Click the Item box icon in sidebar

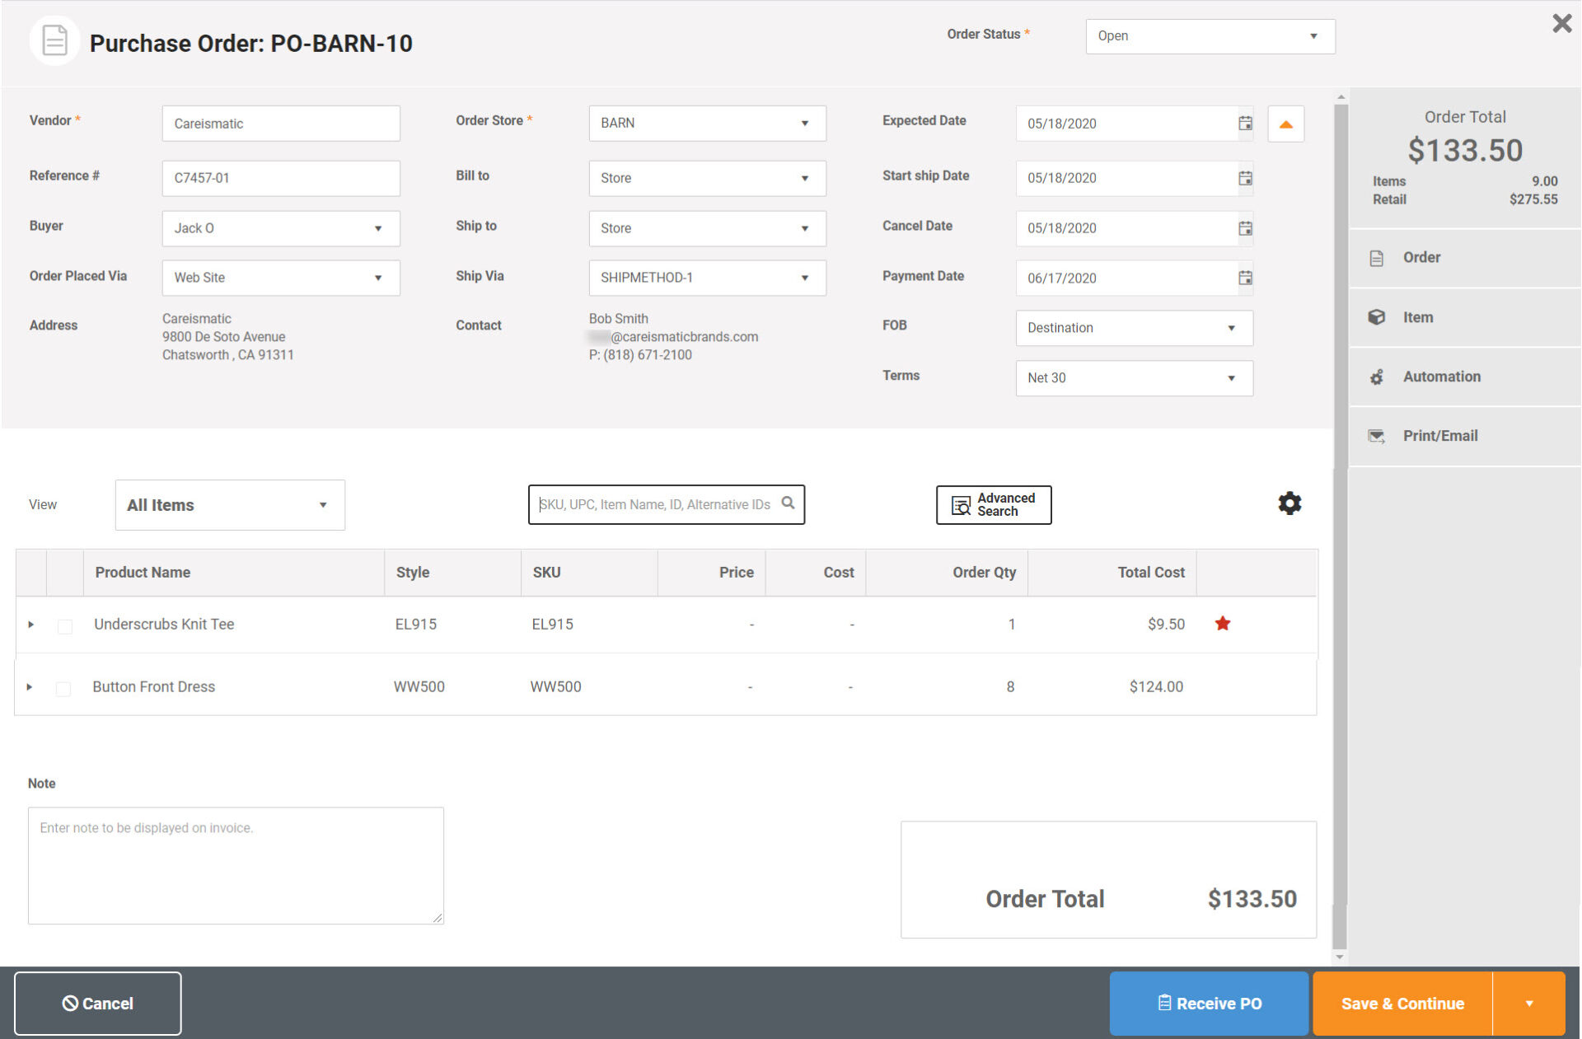pyautogui.click(x=1376, y=317)
